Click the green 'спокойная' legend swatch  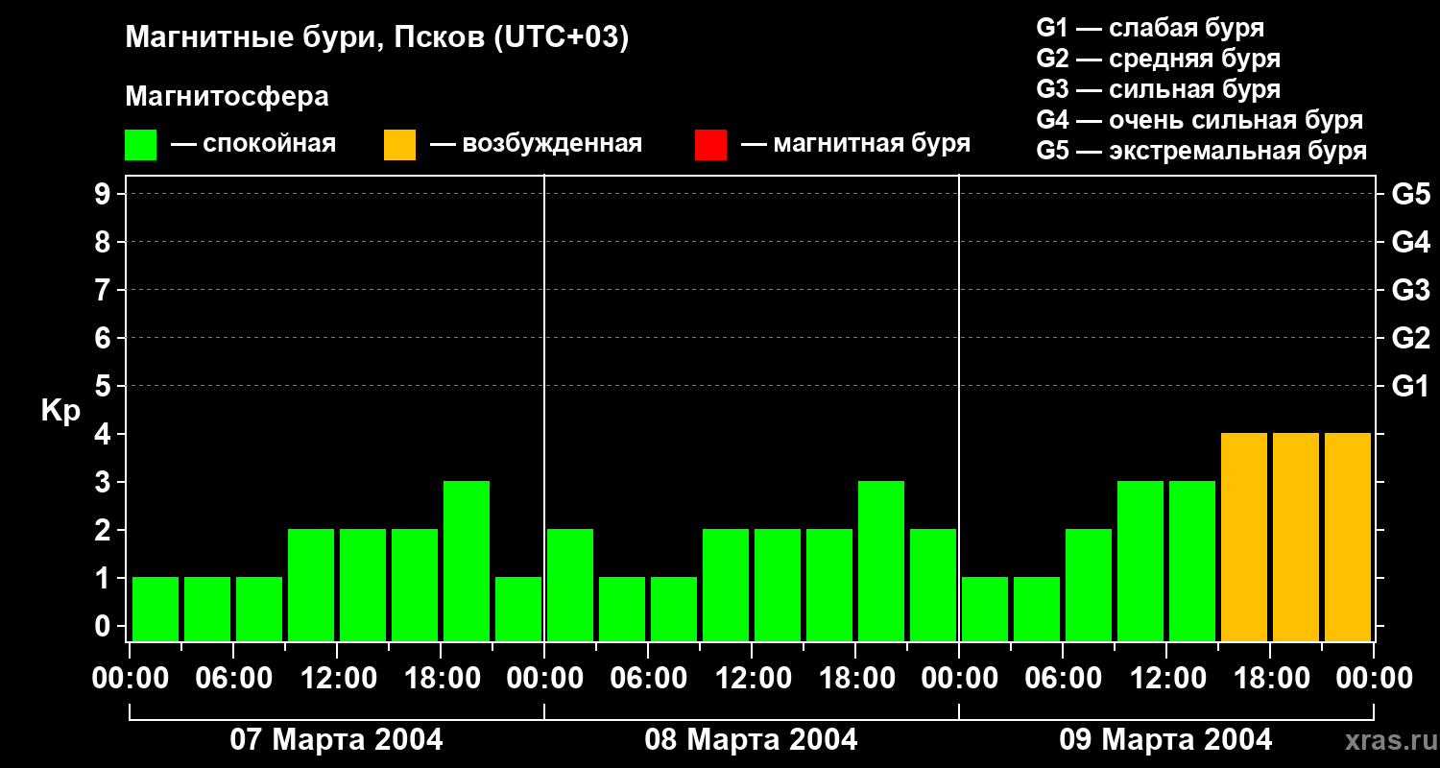coord(140,145)
